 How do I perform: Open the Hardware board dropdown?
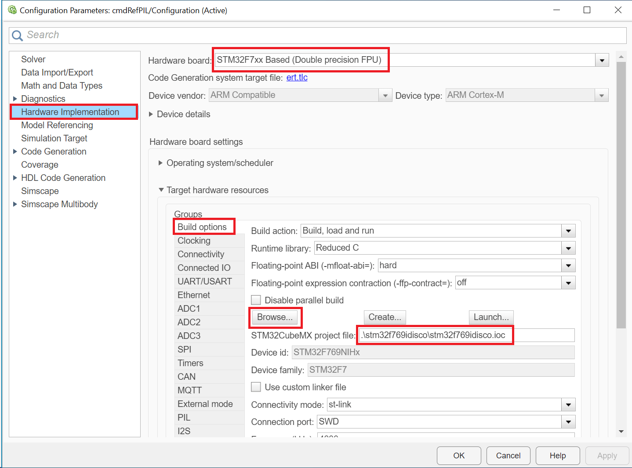[x=602, y=60]
